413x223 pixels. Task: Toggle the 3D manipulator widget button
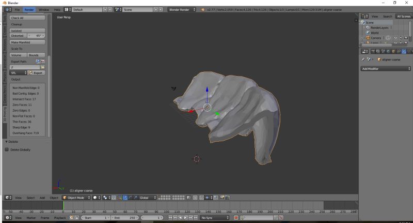[120, 198]
